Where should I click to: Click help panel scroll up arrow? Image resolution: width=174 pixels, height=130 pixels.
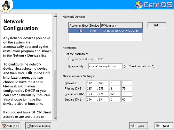pyautogui.click(x=55, y=15)
